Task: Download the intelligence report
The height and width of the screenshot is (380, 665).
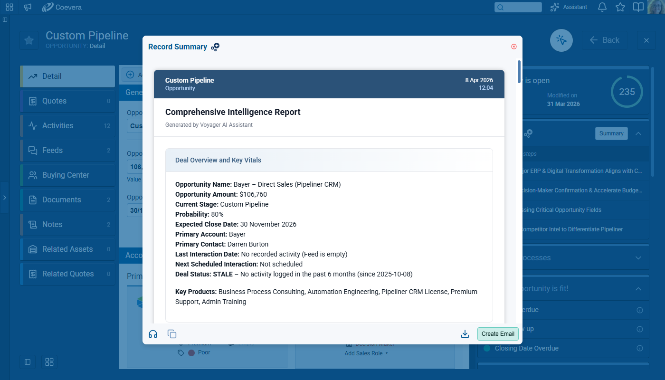Action: click(x=465, y=334)
